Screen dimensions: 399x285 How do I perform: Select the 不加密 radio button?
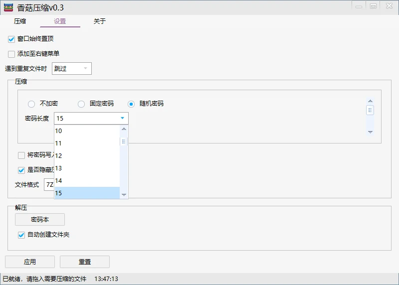[31, 104]
